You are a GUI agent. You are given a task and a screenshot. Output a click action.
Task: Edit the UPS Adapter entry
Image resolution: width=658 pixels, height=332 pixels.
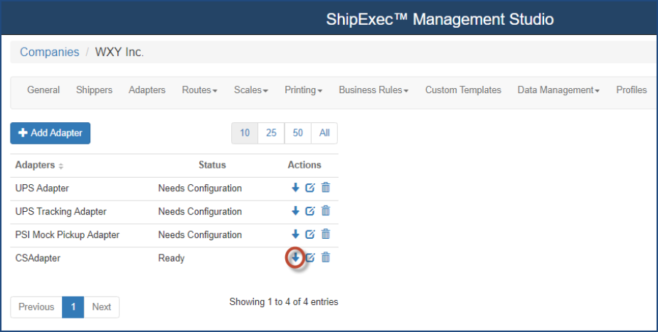click(x=310, y=188)
